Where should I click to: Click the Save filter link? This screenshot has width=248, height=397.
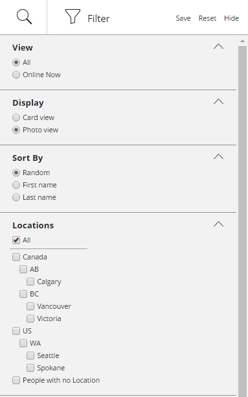(183, 18)
